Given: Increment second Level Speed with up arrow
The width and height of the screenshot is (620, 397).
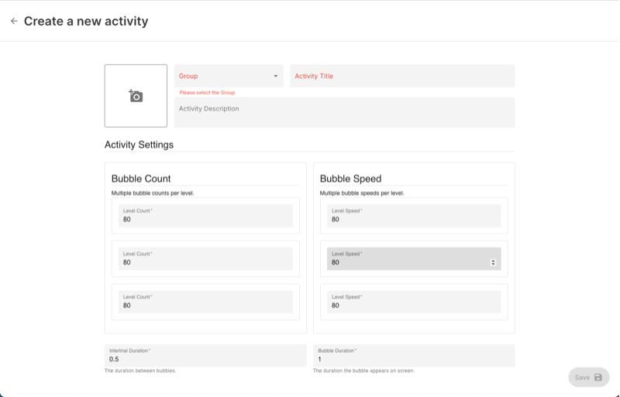Looking at the screenshot, I should coord(494,261).
